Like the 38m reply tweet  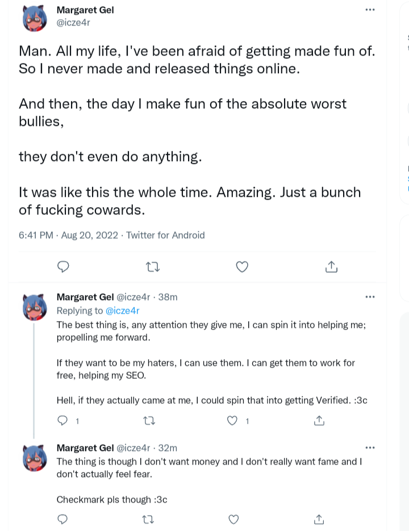point(232,420)
